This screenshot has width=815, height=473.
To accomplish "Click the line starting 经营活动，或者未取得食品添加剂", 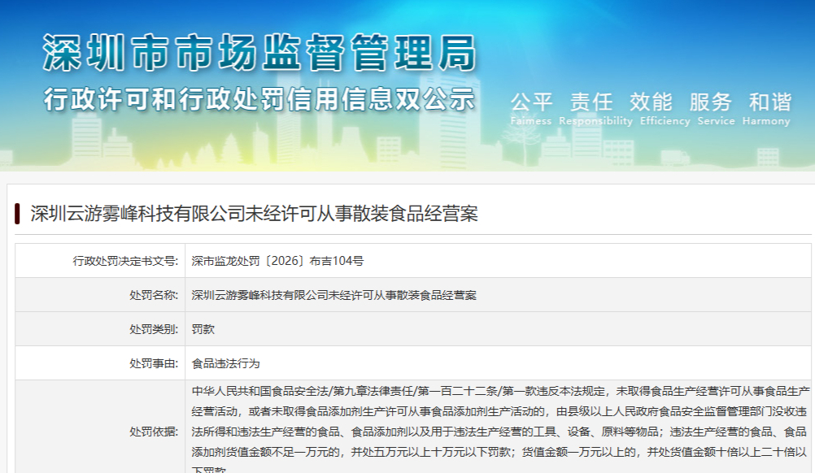I will click(x=499, y=411).
